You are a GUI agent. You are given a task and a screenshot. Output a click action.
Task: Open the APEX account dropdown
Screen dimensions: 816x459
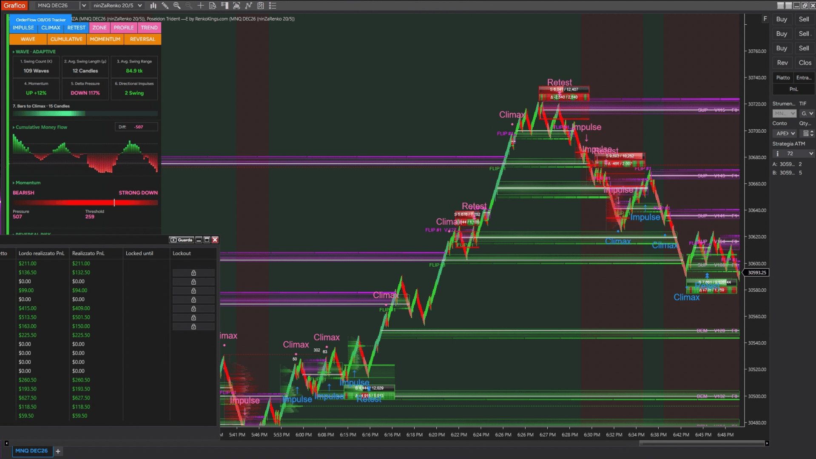pos(785,133)
